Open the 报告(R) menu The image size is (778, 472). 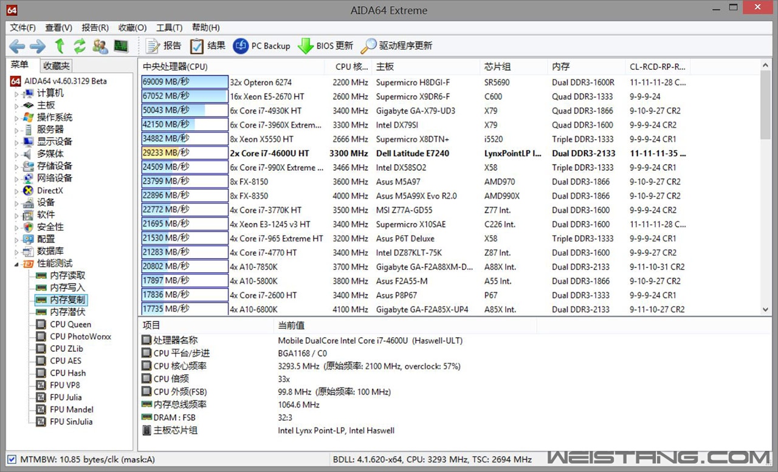[x=95, y=27]
